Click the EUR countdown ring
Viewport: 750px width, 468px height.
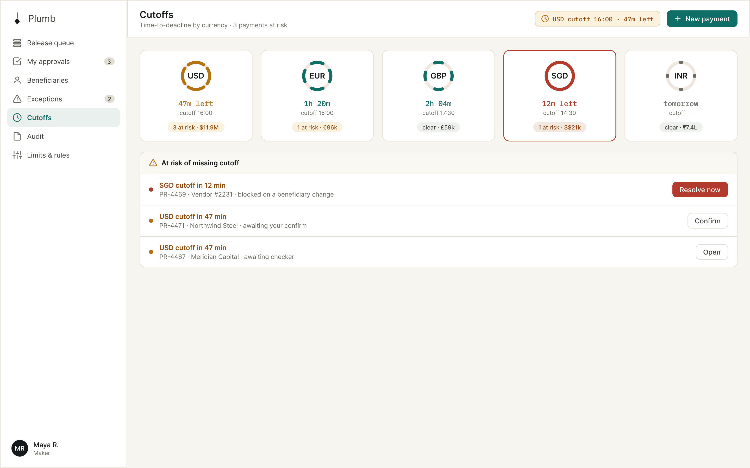pos(317,76)
